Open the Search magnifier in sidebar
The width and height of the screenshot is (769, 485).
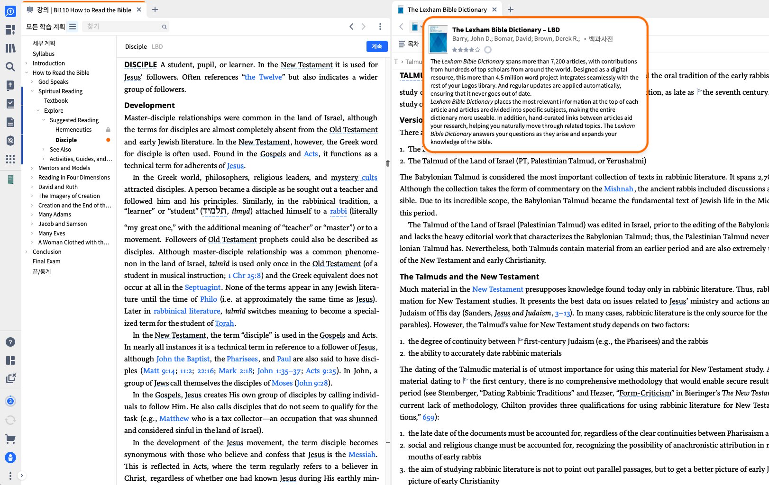[x=10, y=67]
